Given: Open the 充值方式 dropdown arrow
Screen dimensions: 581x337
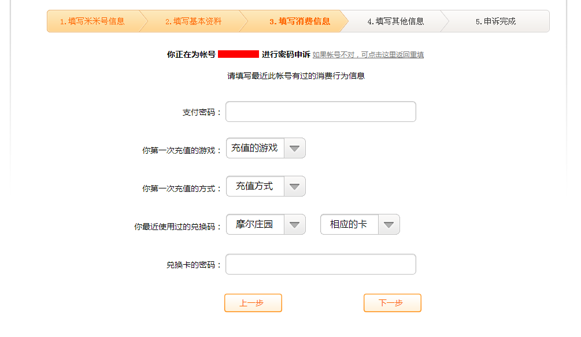Looking at the screenshot, I should [x=294, y=186].
